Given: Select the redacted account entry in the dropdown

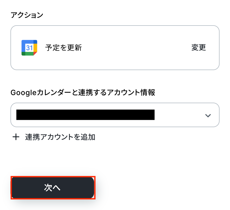Looking at the screenshot, I should pos(85,115).
